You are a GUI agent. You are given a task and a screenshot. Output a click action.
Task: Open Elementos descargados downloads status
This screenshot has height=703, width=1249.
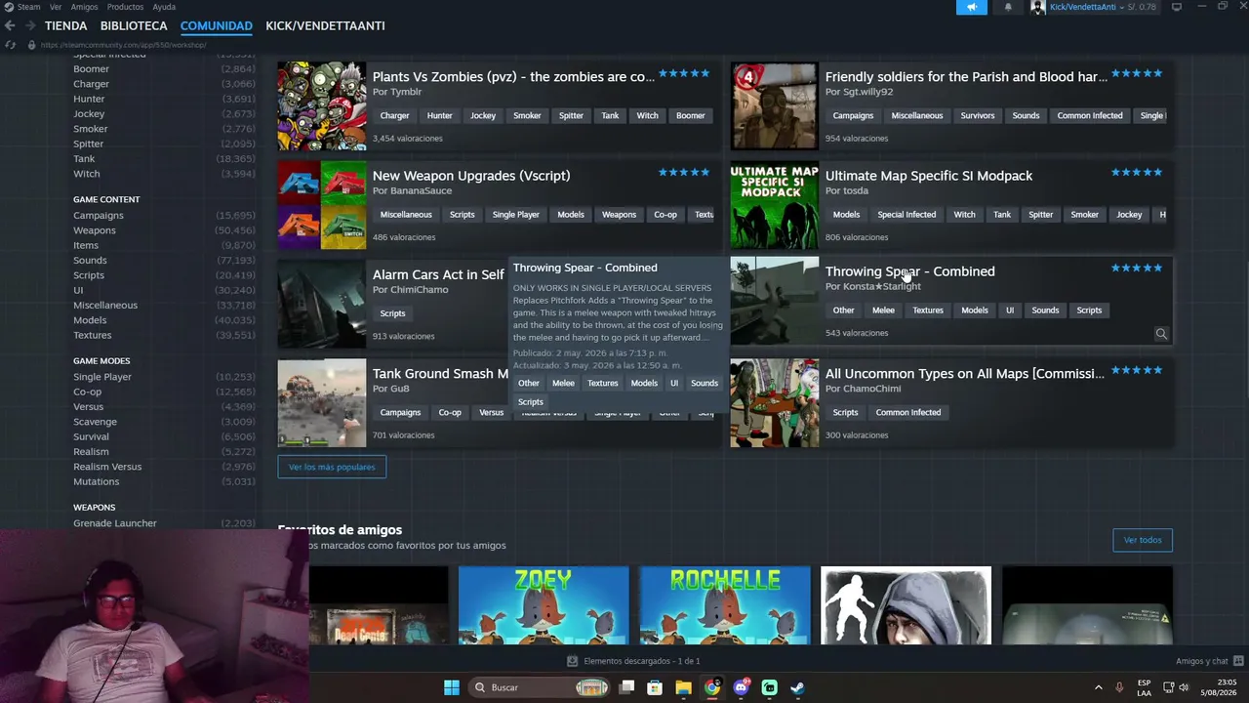tap(633, 661)
